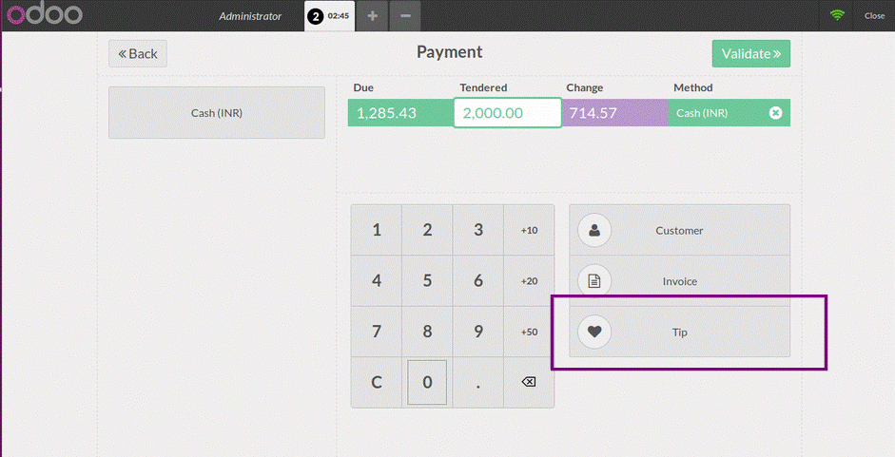This screenshot has height=457, width=895.
Task: Click the Tendered column header
Action: pyautogui.click(x=483, y=87)
